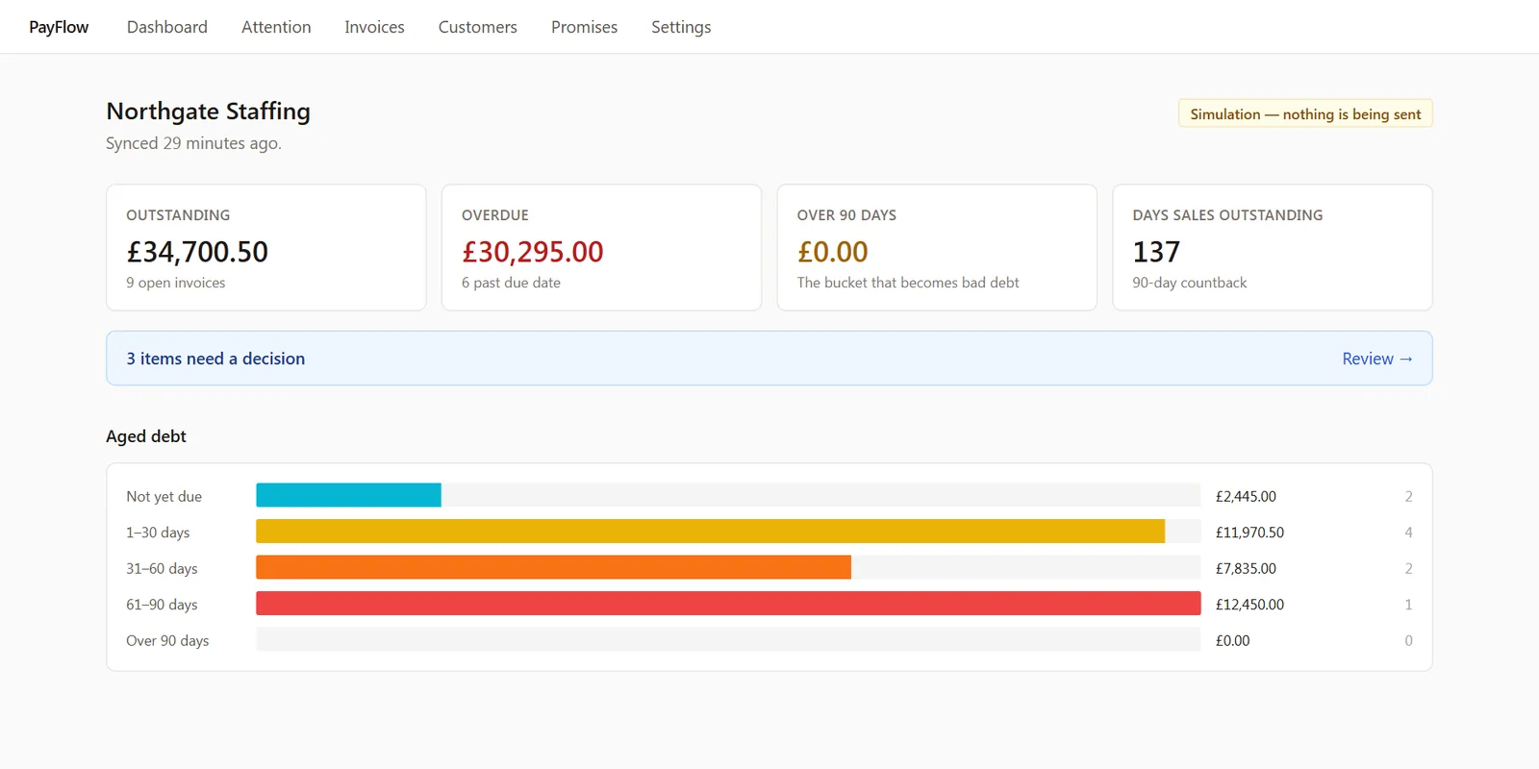The height and width of the screenshot is (769, 1539).
Task: Select the Days Sales Outstanding card
Action: point(1273,247)
